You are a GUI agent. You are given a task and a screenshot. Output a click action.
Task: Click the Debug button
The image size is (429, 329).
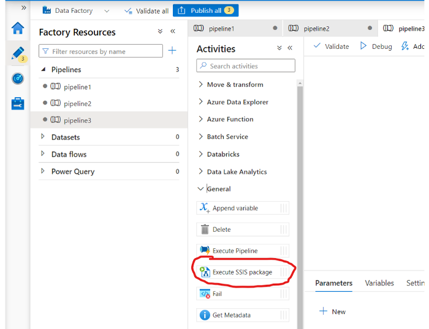(x=376, y=46)
